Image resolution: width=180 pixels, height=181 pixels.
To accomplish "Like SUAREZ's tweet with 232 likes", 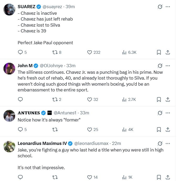I will pos(90,52).
